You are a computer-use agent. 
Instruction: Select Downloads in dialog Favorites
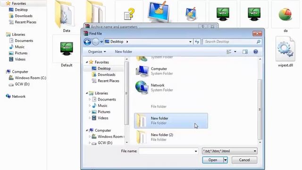click(107, 75)
